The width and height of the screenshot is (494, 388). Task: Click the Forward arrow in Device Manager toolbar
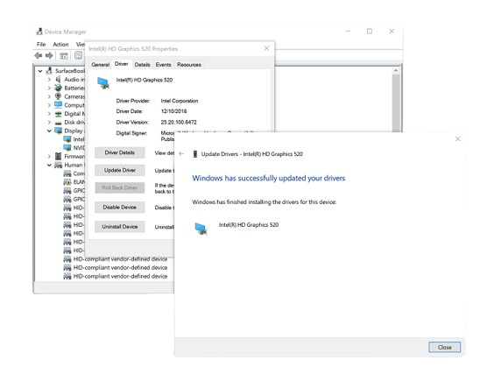pyautogui.click(x=49, y=56)
